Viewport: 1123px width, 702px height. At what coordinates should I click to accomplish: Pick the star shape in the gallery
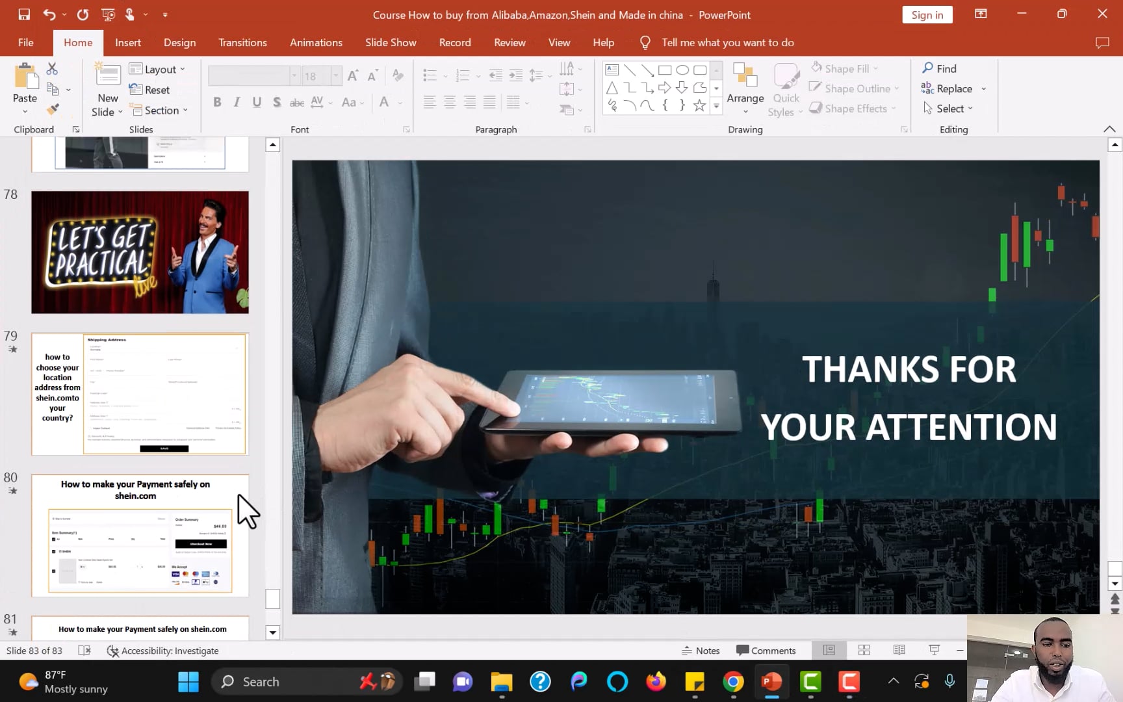[699, 105]
